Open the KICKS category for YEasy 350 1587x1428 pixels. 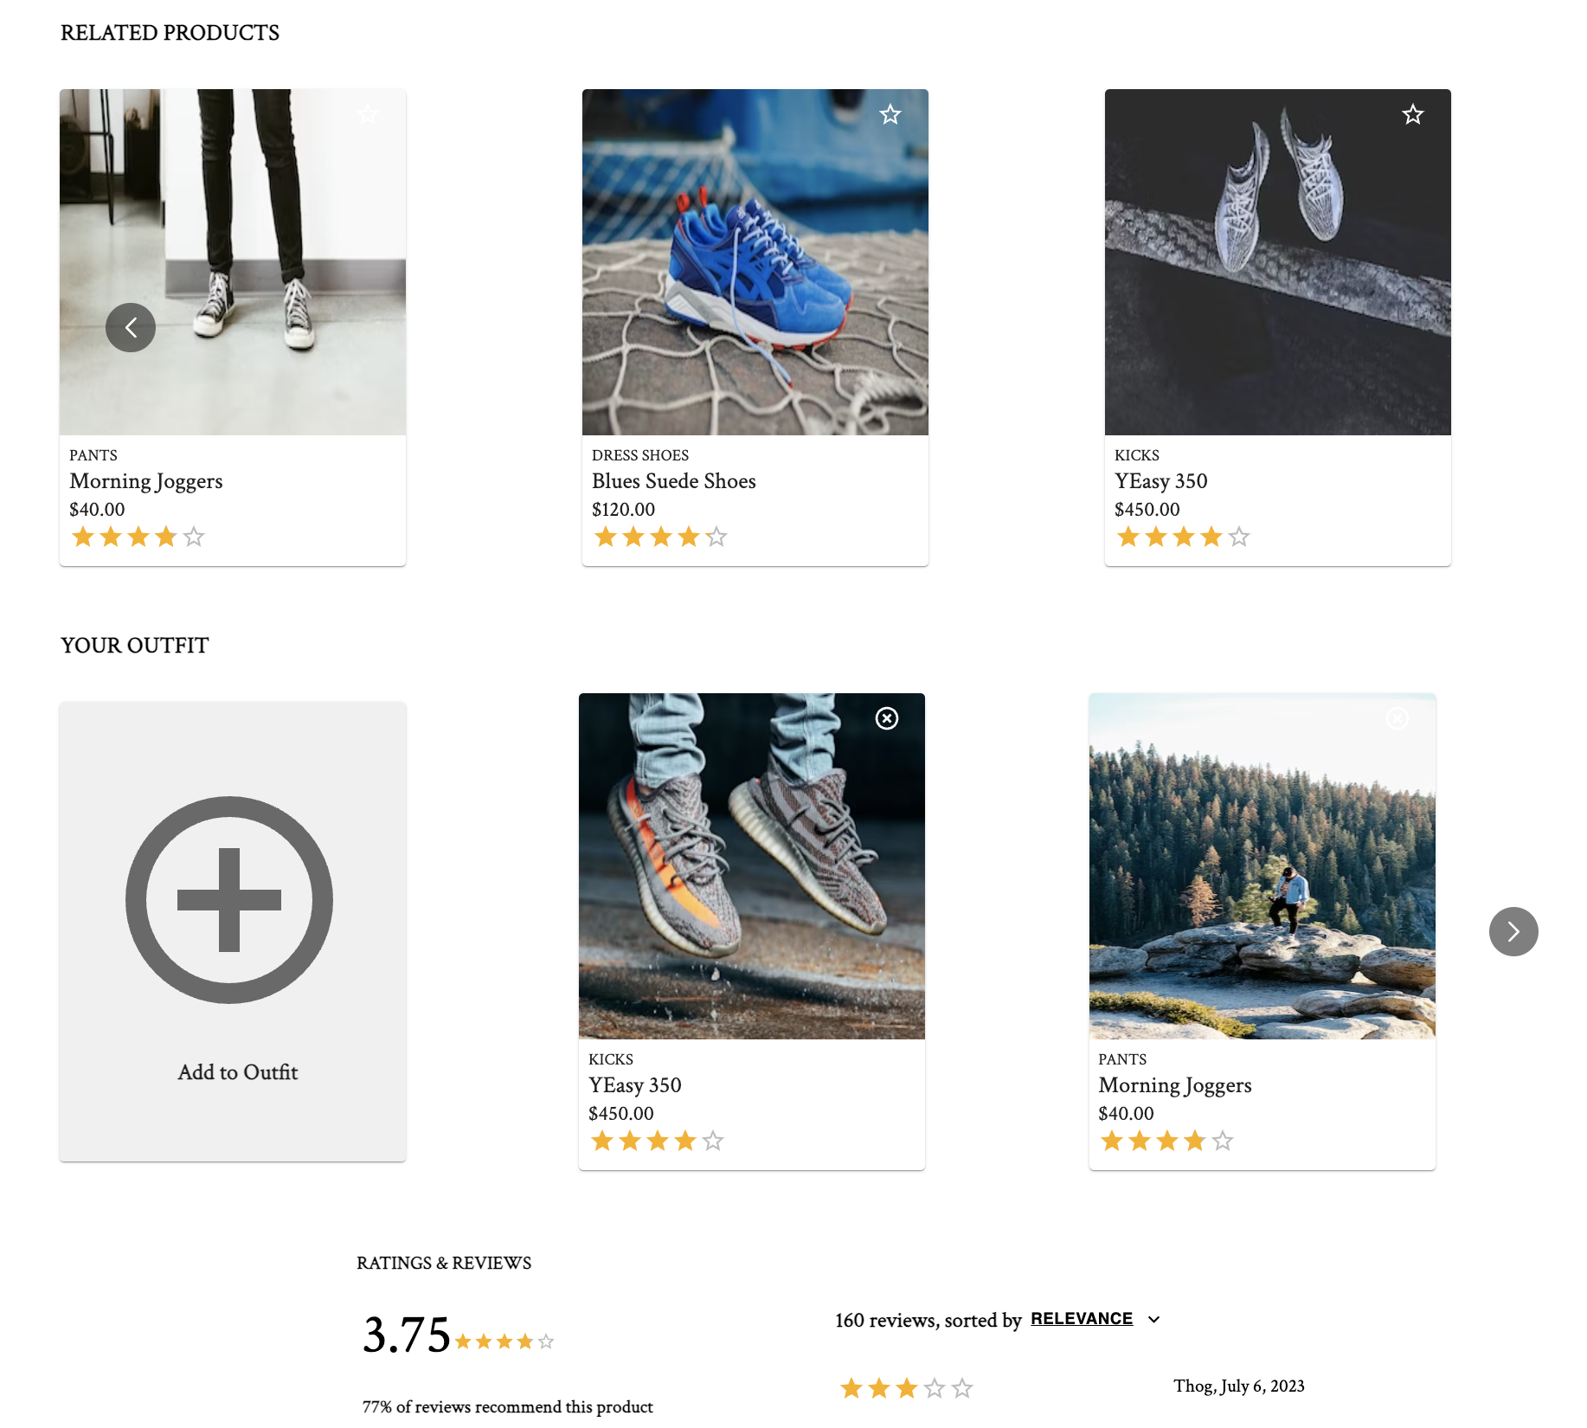tap(1135, 454)
